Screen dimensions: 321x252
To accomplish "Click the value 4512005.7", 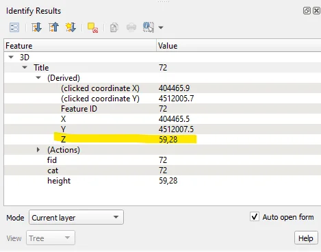I will click(176, 99).
